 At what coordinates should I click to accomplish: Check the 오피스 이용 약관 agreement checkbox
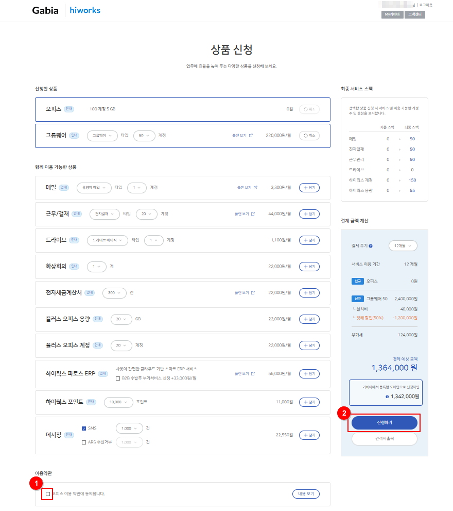pyautogui.click(x=48, y=494)
